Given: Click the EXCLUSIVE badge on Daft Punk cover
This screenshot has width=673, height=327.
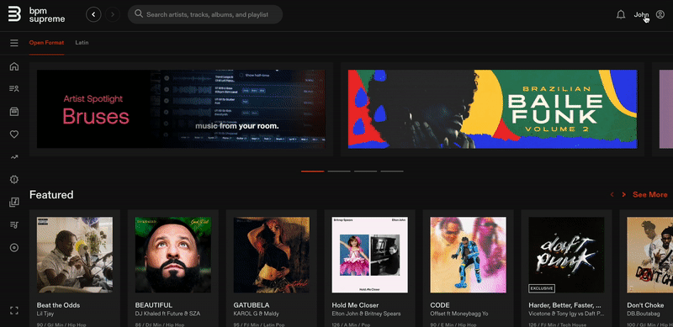Looking at the screenshot, I should [x=542, y=288].
